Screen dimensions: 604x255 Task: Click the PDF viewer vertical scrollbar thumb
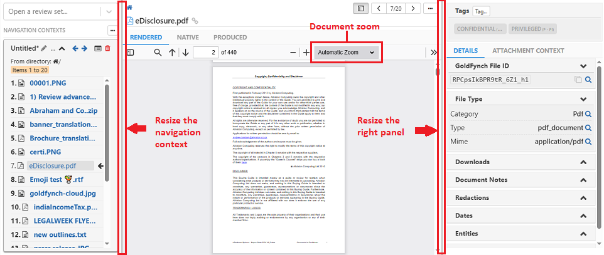point(437,72)
